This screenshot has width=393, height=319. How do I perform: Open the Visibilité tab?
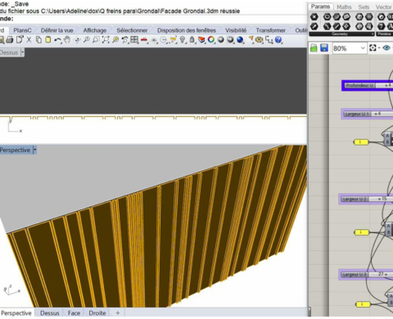236,30
